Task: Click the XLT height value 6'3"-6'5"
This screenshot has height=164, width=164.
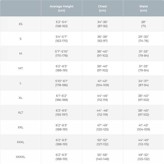Action: 61,110
